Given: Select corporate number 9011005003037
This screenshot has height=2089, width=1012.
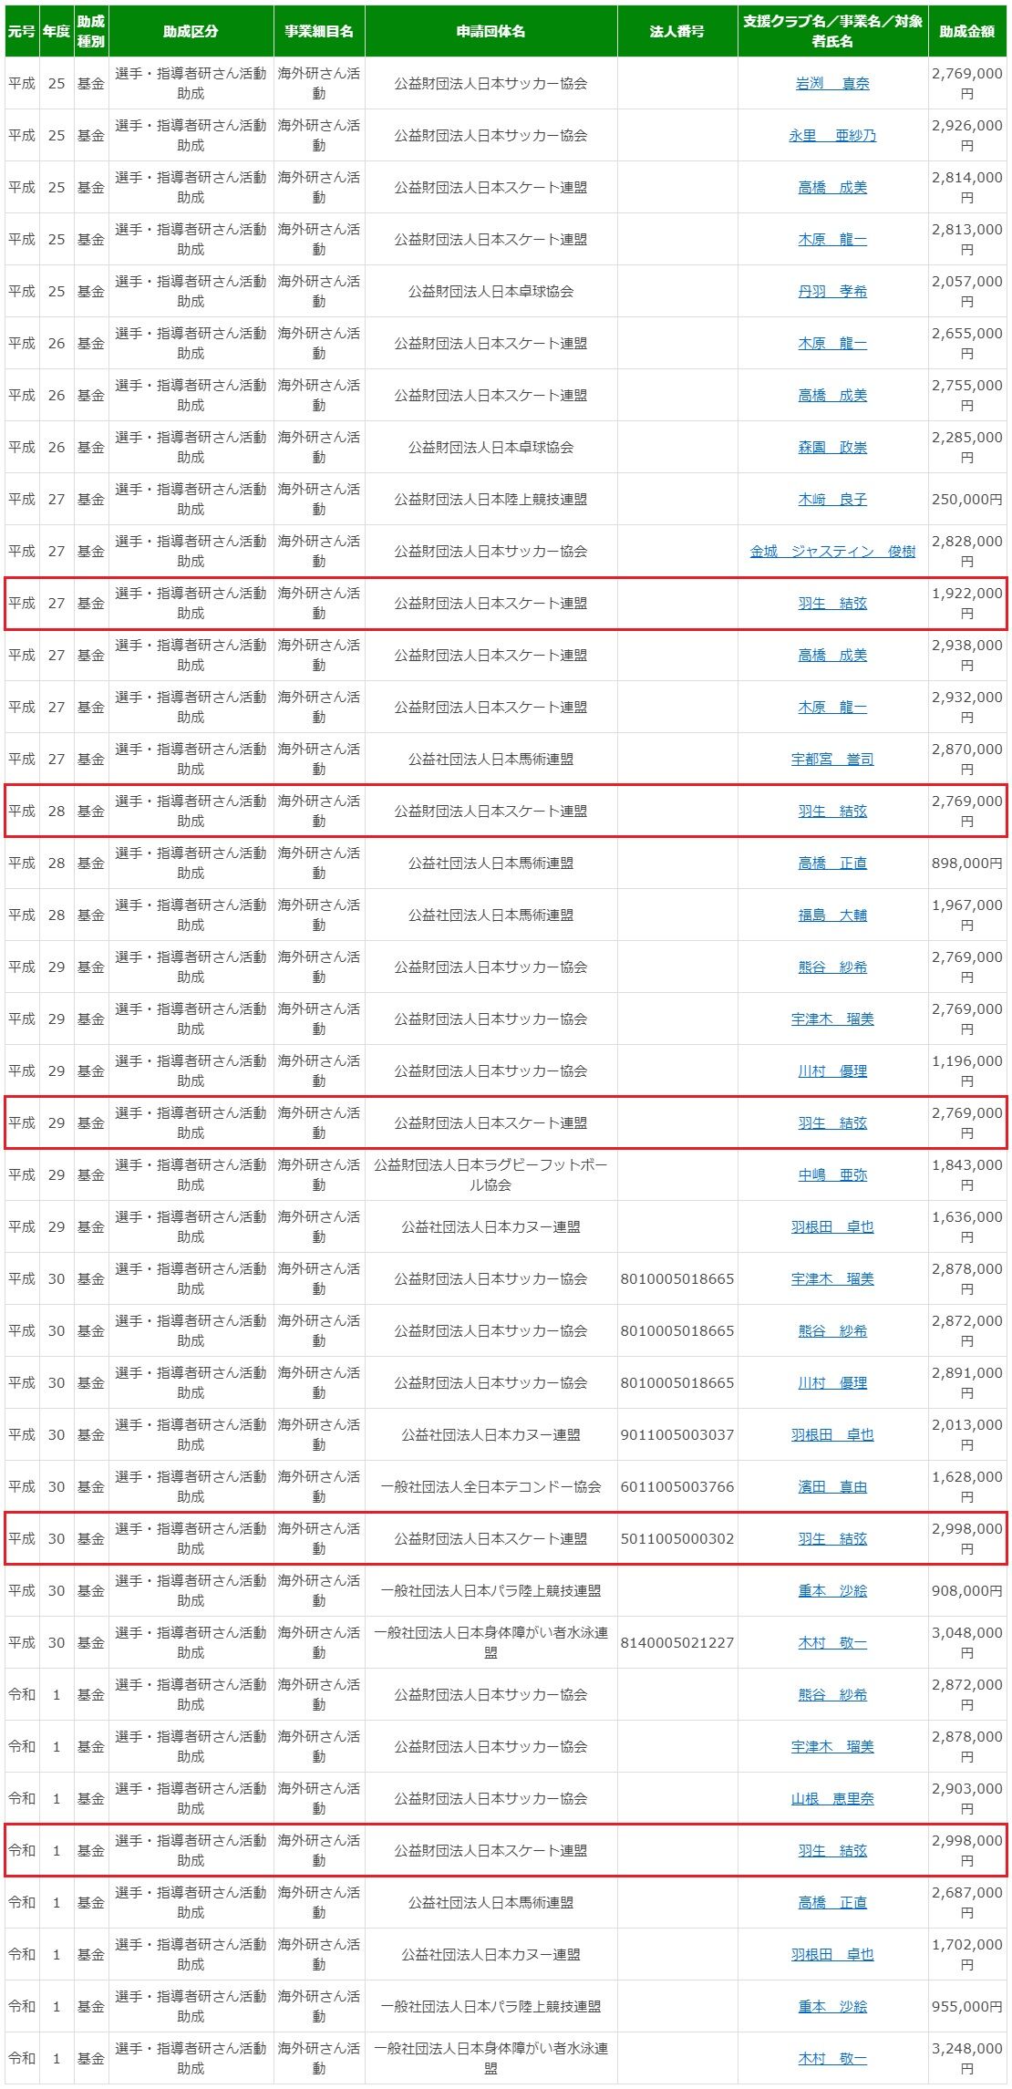Looking at the screenshot, I should point(676,1434).
